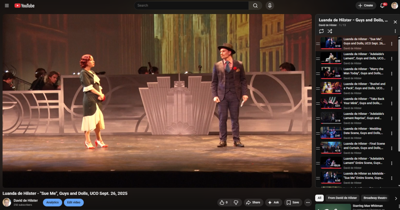Select the 'From David de Hilster' chip
The height and width of the screenshot is (210, 400).
coord(342,198)
